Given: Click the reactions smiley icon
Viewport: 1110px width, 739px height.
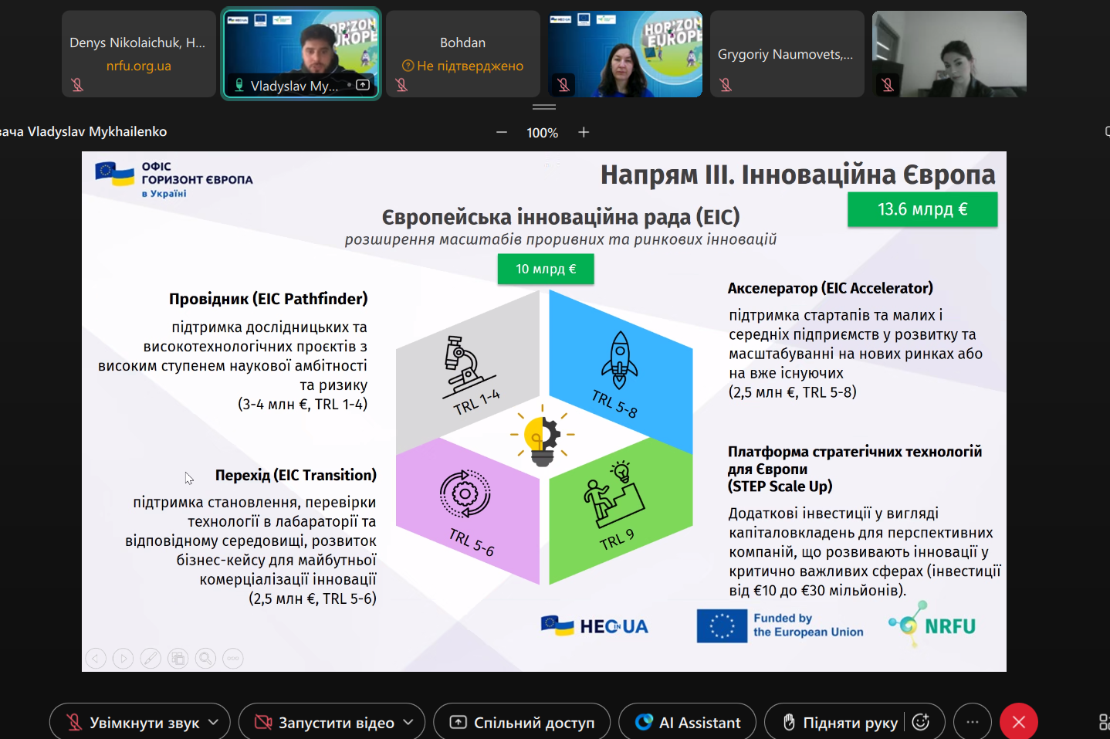Looking at the screenshot, I should click(920, 722).
